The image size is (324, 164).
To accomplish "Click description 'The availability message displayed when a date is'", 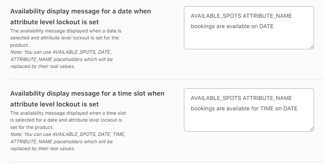I will point(66,31).
